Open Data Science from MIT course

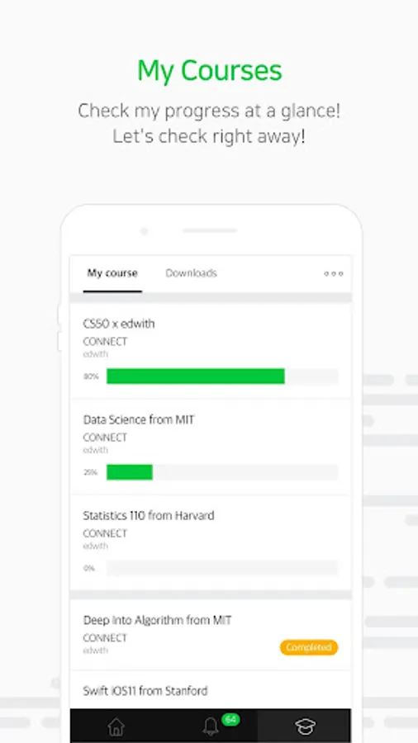pyautogui.click(x=211, y=447)
